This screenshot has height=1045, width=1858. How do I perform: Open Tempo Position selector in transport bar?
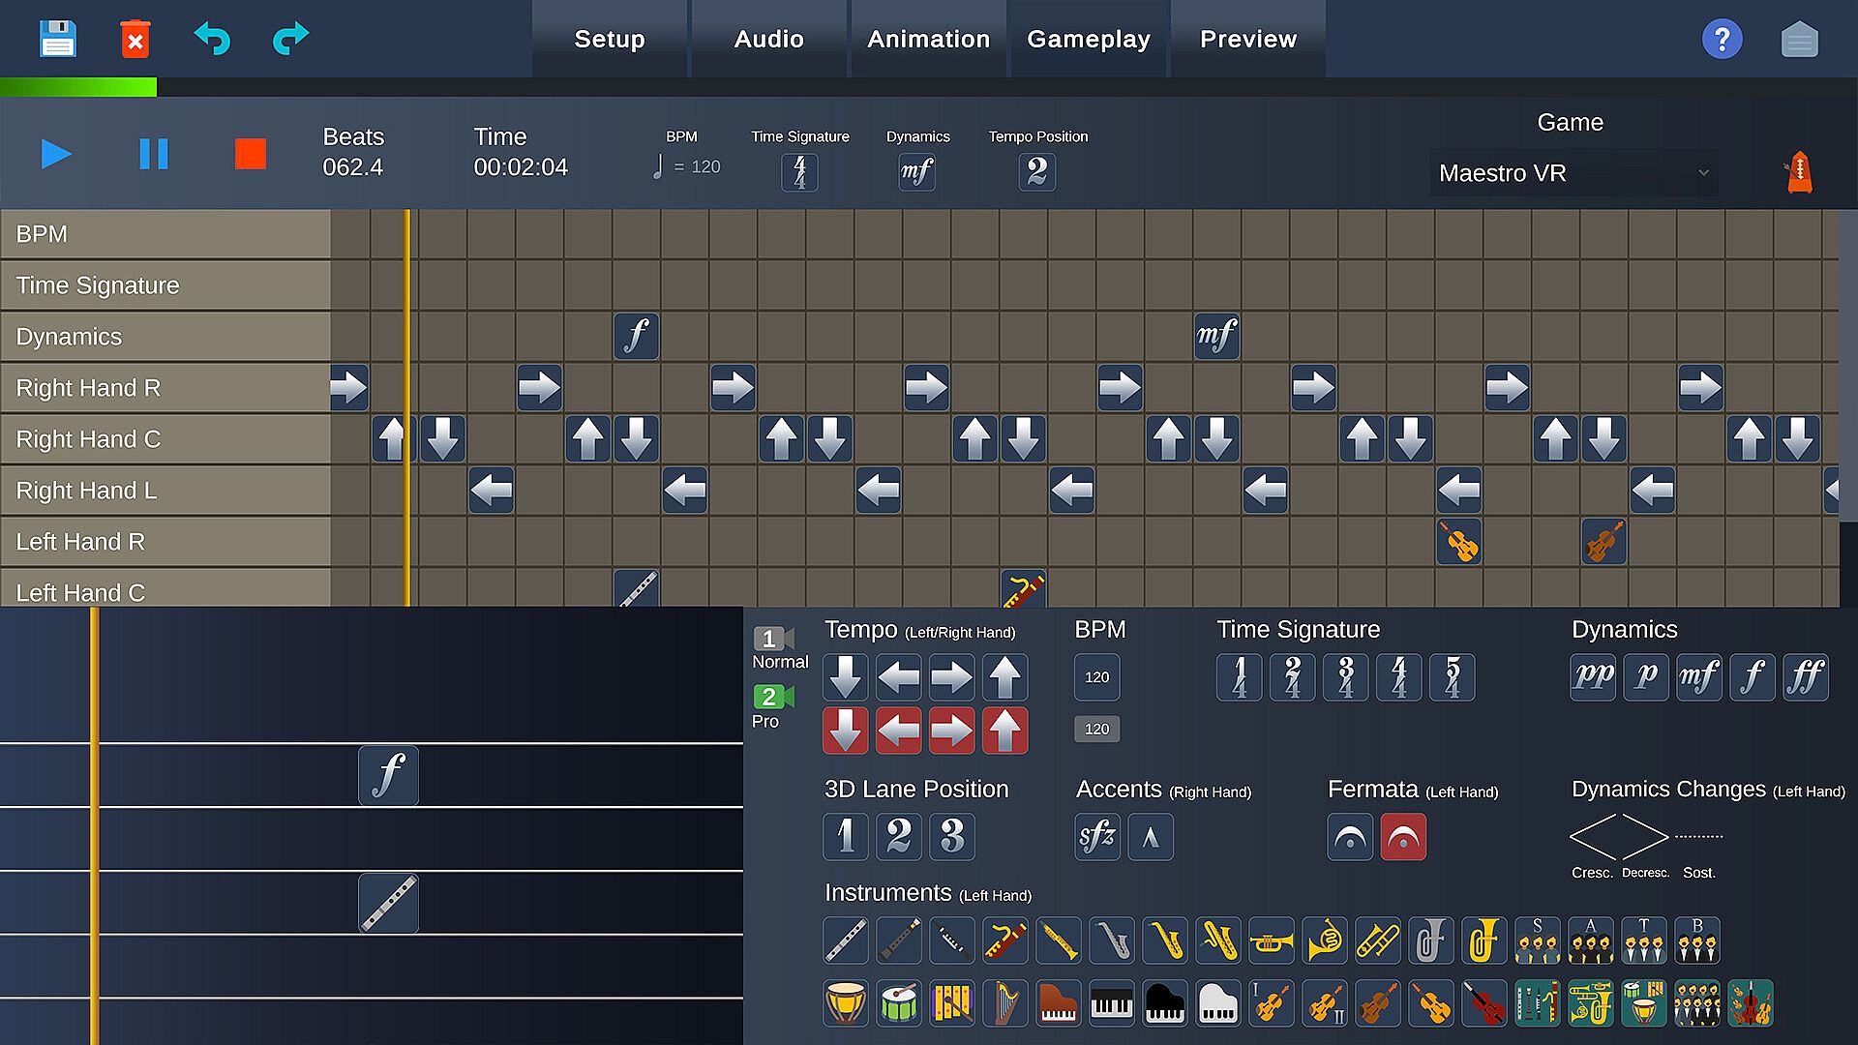(x=1036, y=172)
